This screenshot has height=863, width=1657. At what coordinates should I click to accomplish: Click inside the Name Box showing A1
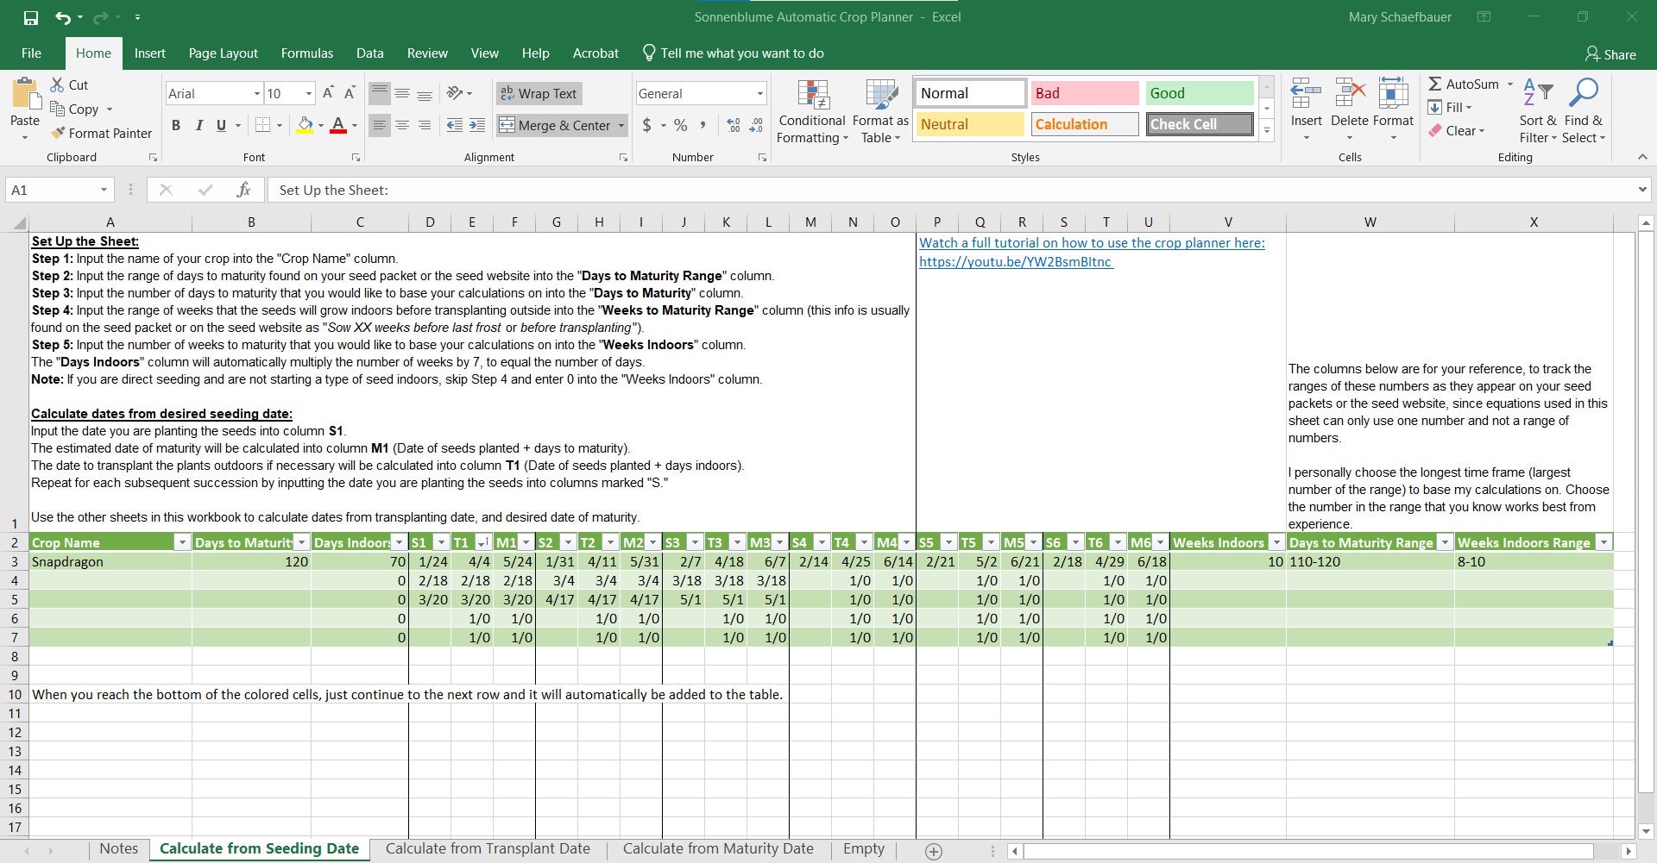click(x=52, y=190)
